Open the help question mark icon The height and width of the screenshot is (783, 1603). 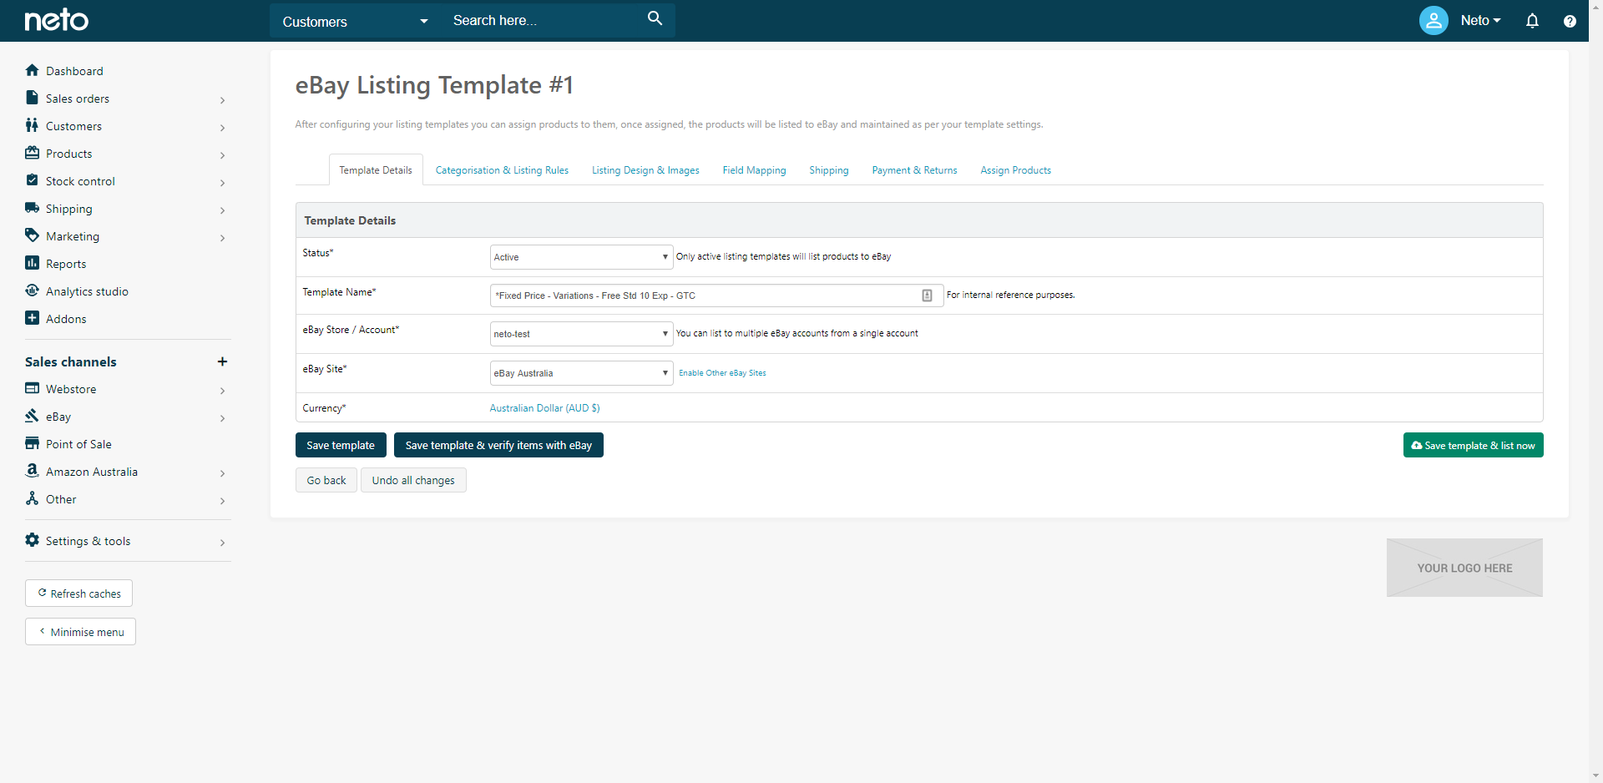click(x=1570, y=21)
